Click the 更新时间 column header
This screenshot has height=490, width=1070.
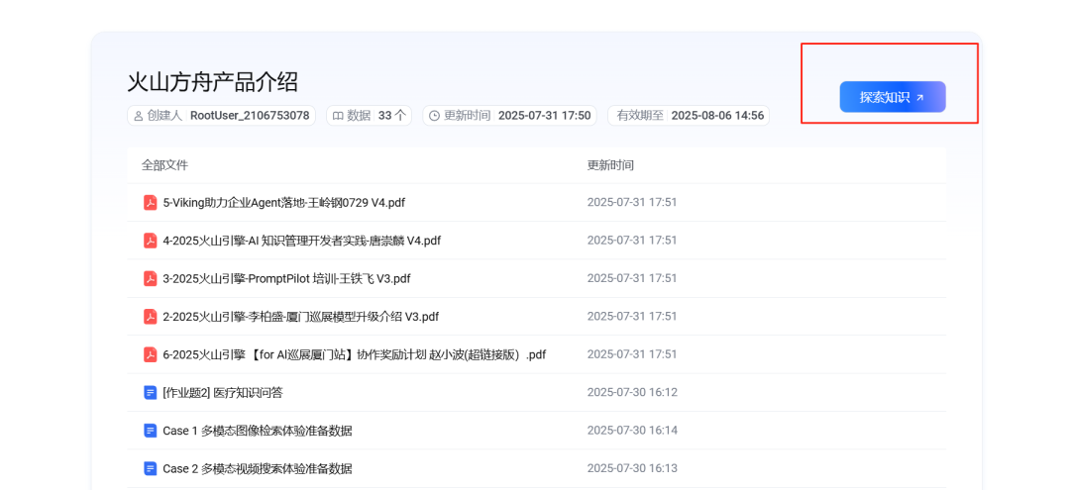(610, 165)
